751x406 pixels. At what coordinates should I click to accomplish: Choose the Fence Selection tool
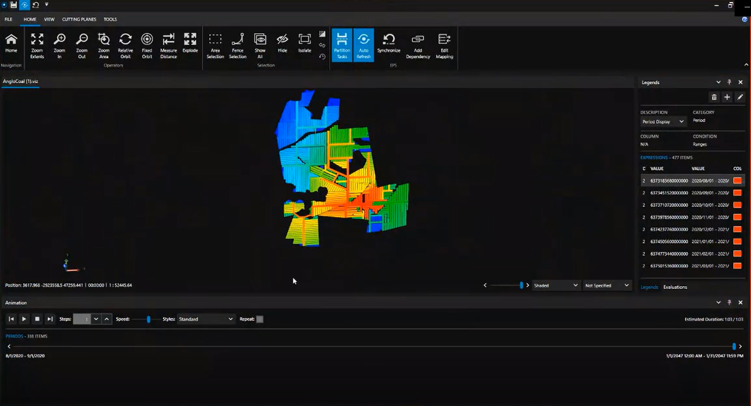point(237,45)
